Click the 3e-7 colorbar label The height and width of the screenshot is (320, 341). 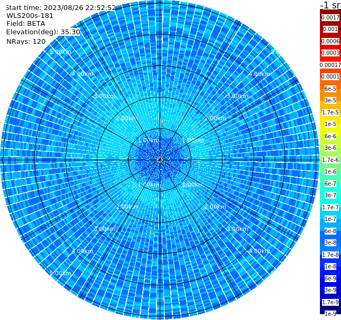330,195
